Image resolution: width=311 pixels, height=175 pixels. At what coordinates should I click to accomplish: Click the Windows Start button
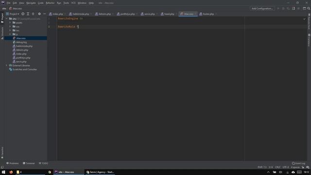coord(3,172)
